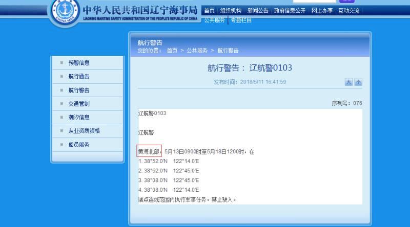Screen dimensions: 410x227
Task: Open the 首页 menu item
Action: pos(209,11)
